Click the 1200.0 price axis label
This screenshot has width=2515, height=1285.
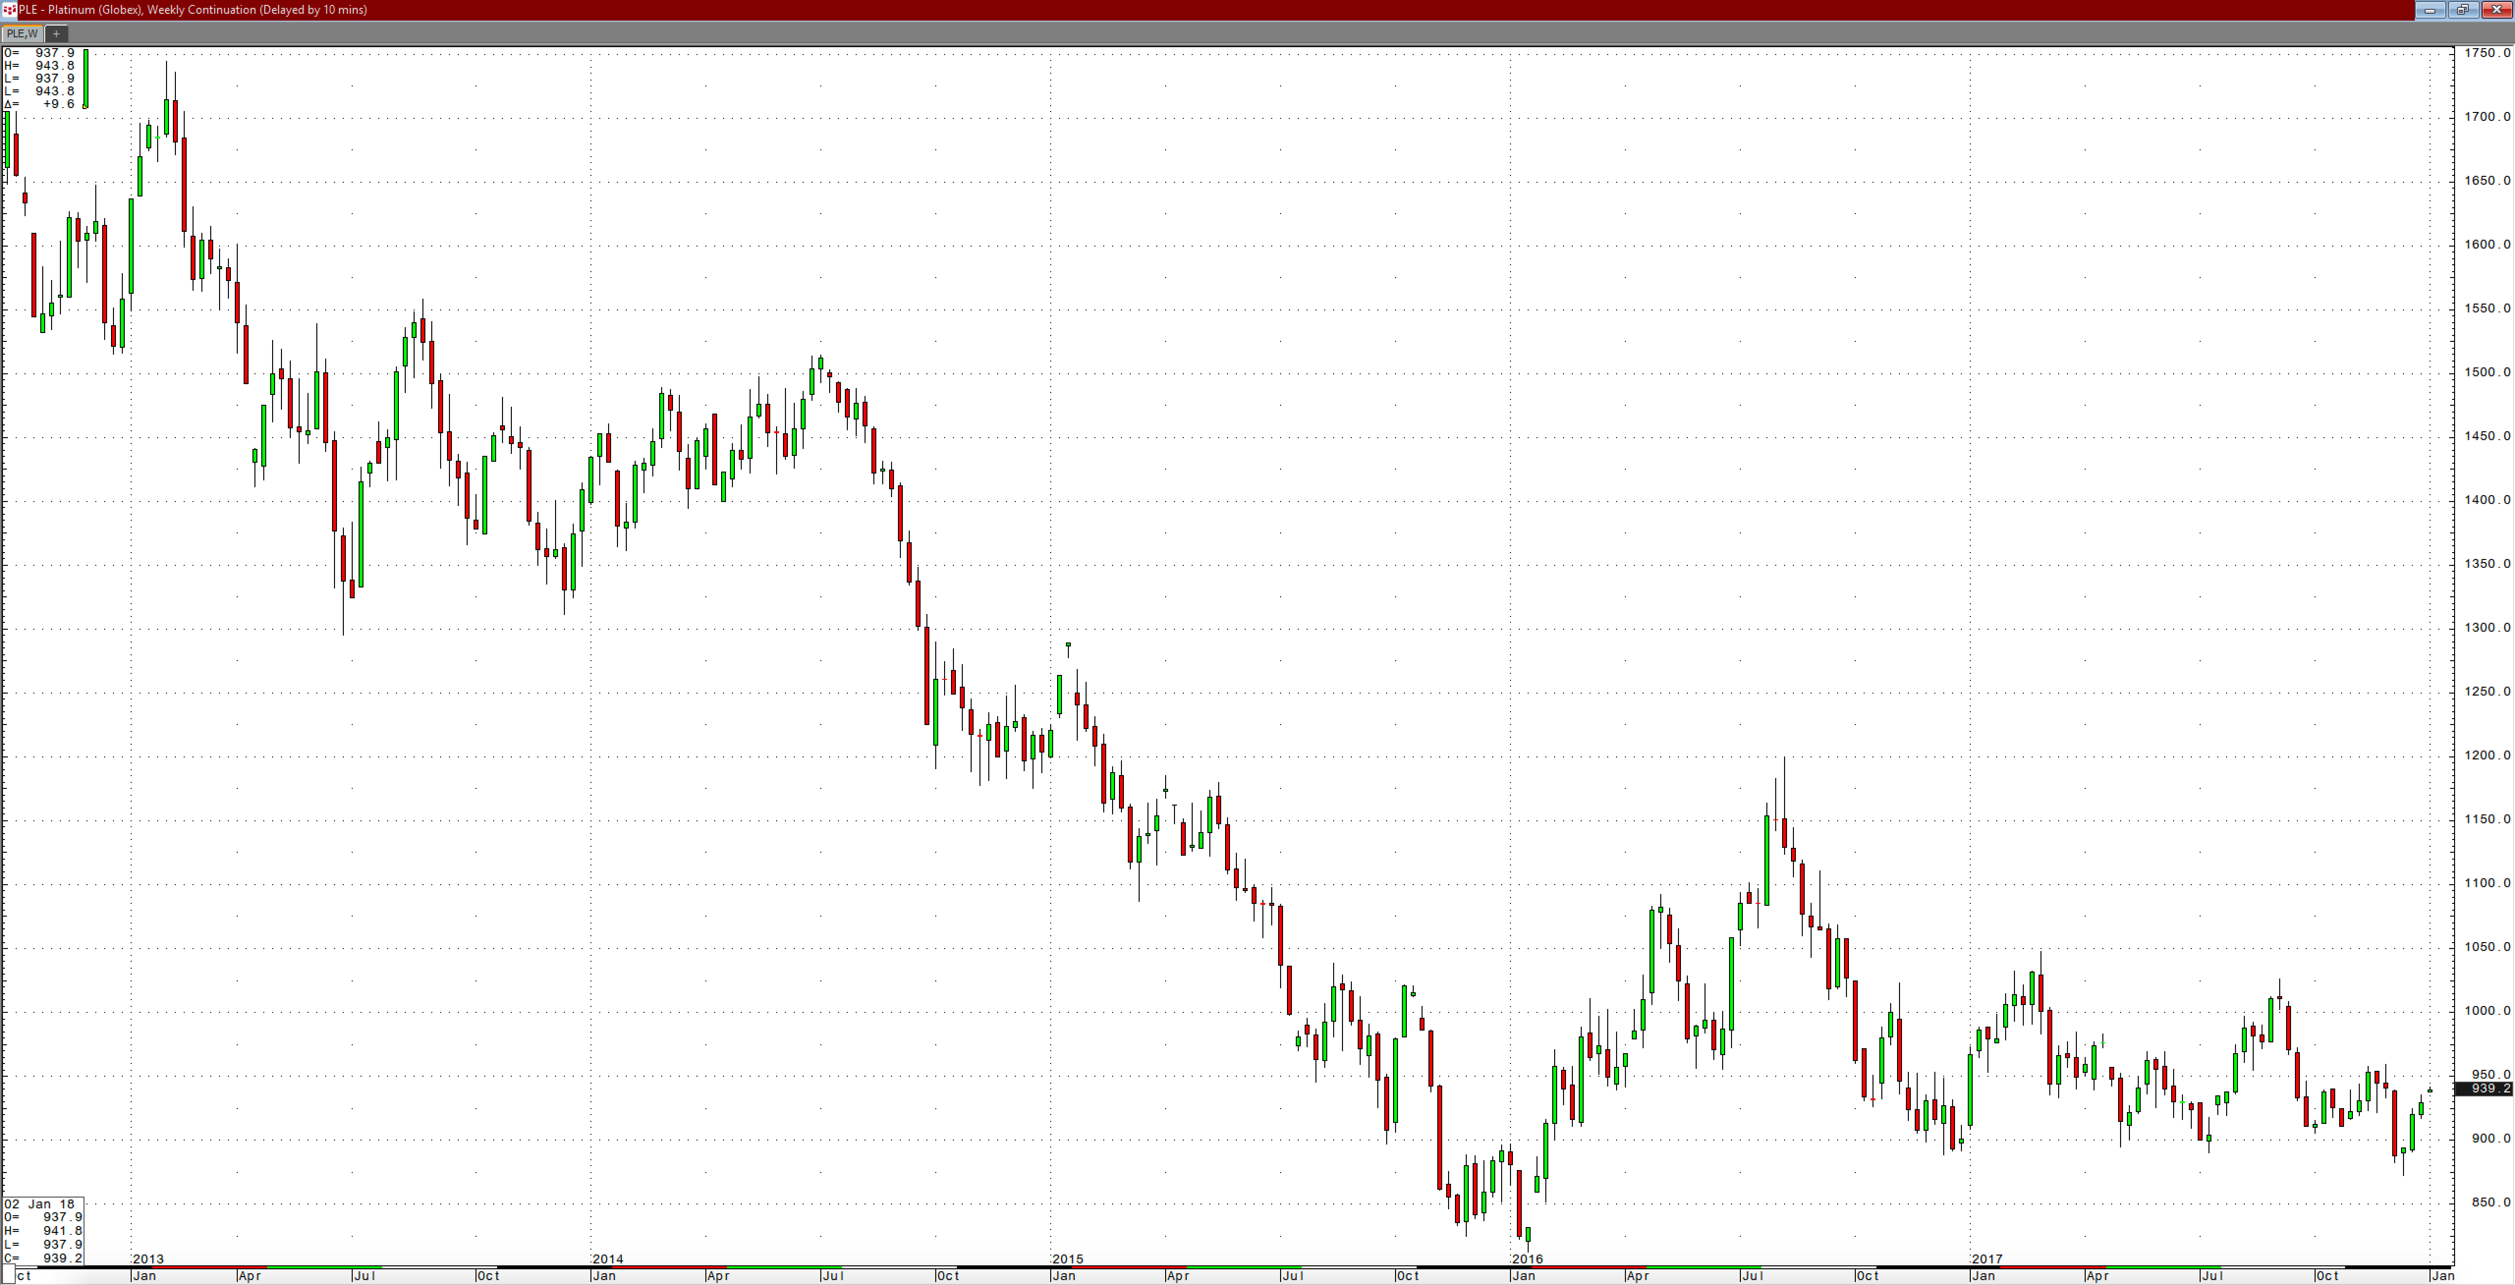(x=2487, y=755)
